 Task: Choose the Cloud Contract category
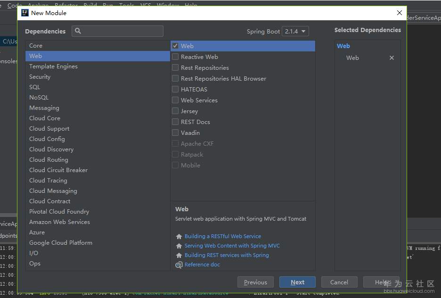click(98, 201)
